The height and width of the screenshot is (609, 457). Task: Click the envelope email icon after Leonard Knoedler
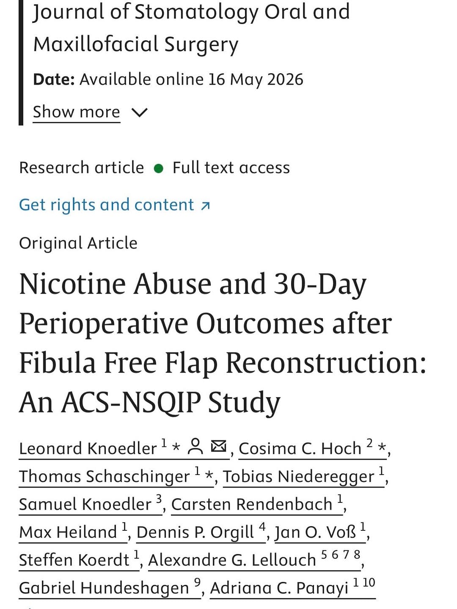(219, 446)
